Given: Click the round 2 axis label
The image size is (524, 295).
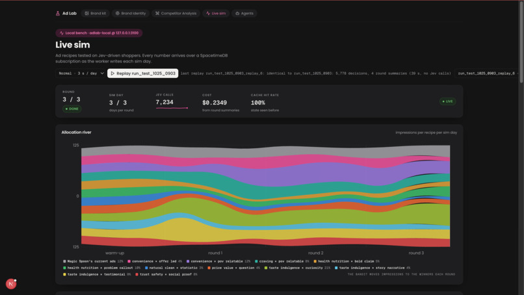Looking at the screenshot, I should (x=316, y=253).
